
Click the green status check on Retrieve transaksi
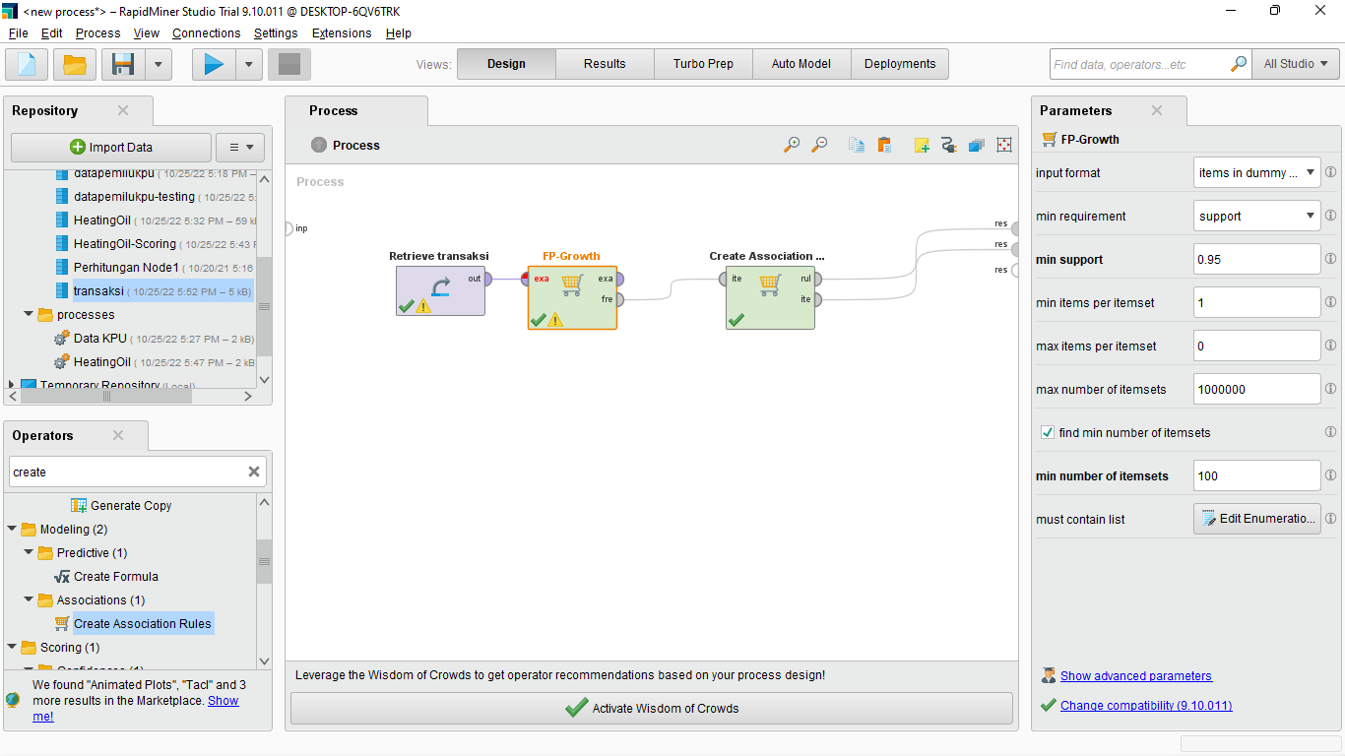(x=408, y=306)
